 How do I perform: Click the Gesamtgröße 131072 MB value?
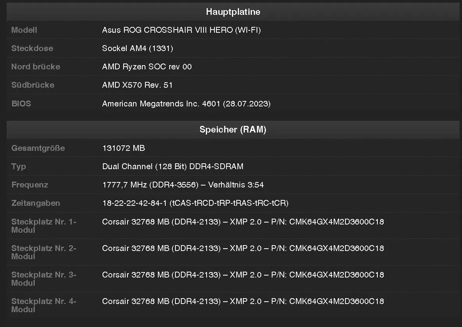point(124,148)
